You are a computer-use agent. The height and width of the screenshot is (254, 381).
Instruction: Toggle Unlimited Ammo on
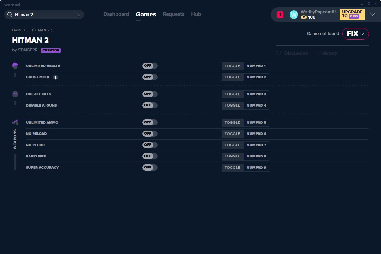point(150,122)
